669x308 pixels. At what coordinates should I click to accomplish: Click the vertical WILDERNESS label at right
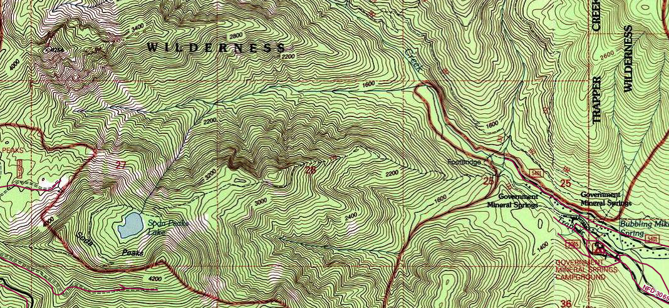627,58
